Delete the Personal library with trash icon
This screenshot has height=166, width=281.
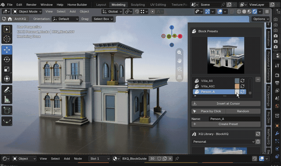258,142
